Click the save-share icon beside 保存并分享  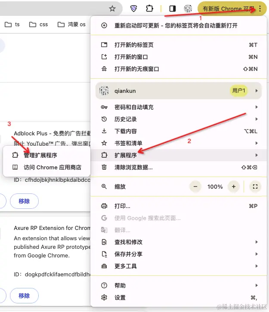pyautogui.click(x=104, y=254)
